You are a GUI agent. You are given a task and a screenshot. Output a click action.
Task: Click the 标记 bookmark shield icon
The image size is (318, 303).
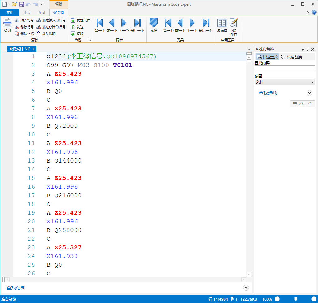153,25
